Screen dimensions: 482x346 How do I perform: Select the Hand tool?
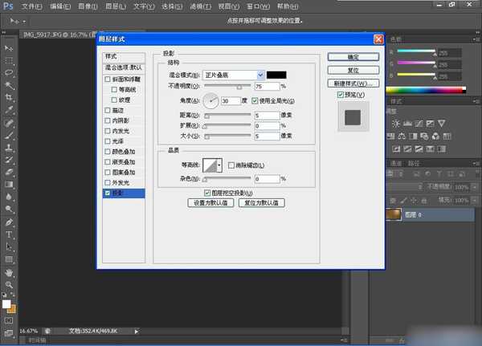click(9, 272)
